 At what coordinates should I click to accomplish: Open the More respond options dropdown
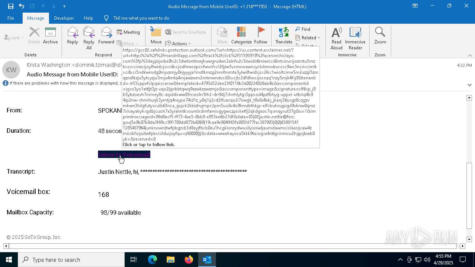click(127, 43)
